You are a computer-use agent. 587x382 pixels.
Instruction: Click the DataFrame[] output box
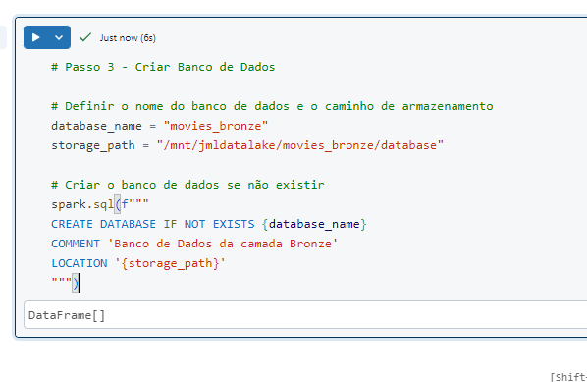(x=305, y=315)
